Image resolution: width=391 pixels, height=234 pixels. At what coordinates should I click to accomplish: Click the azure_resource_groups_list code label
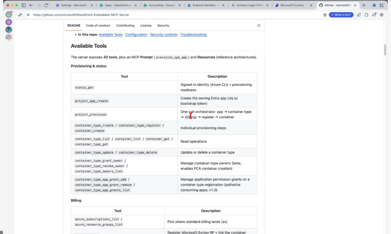99,224
